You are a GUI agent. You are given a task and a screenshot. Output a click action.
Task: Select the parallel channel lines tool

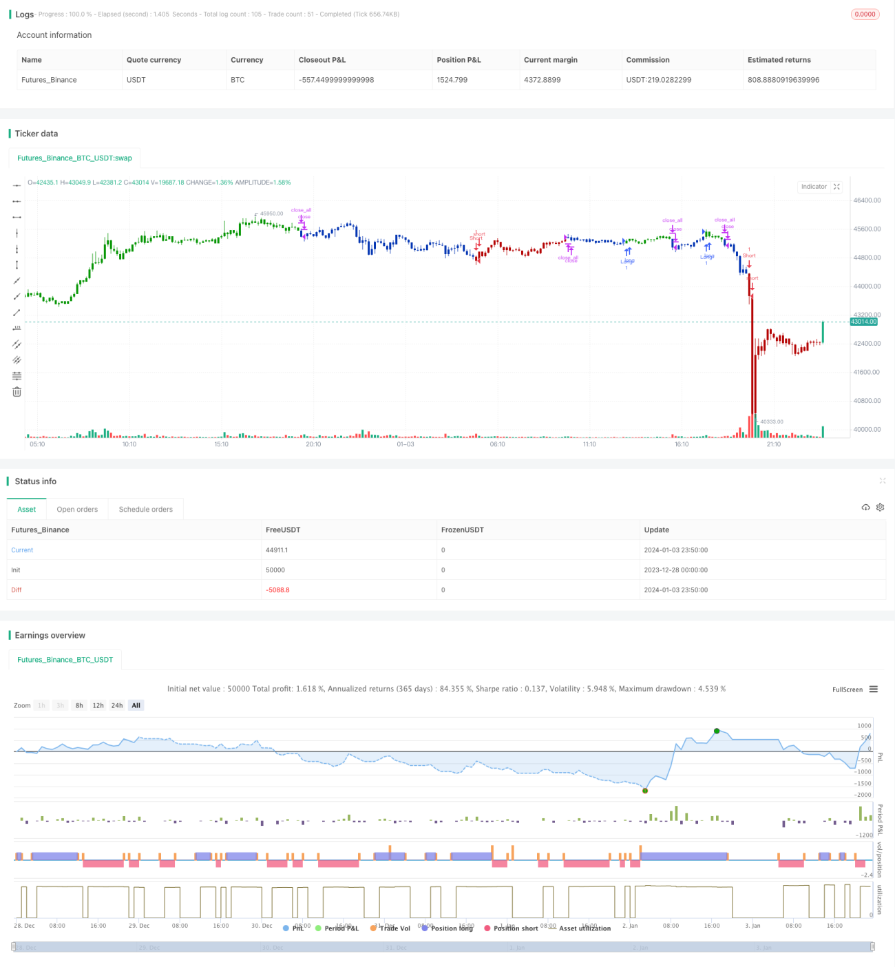(x=17, y=344)
